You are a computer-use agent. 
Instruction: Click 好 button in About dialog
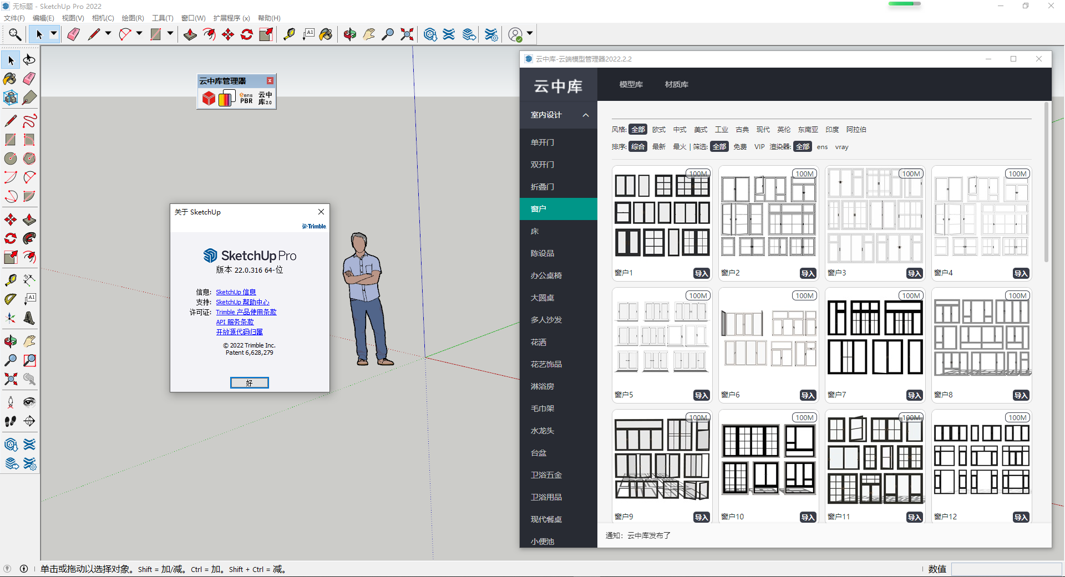point(250,383)
